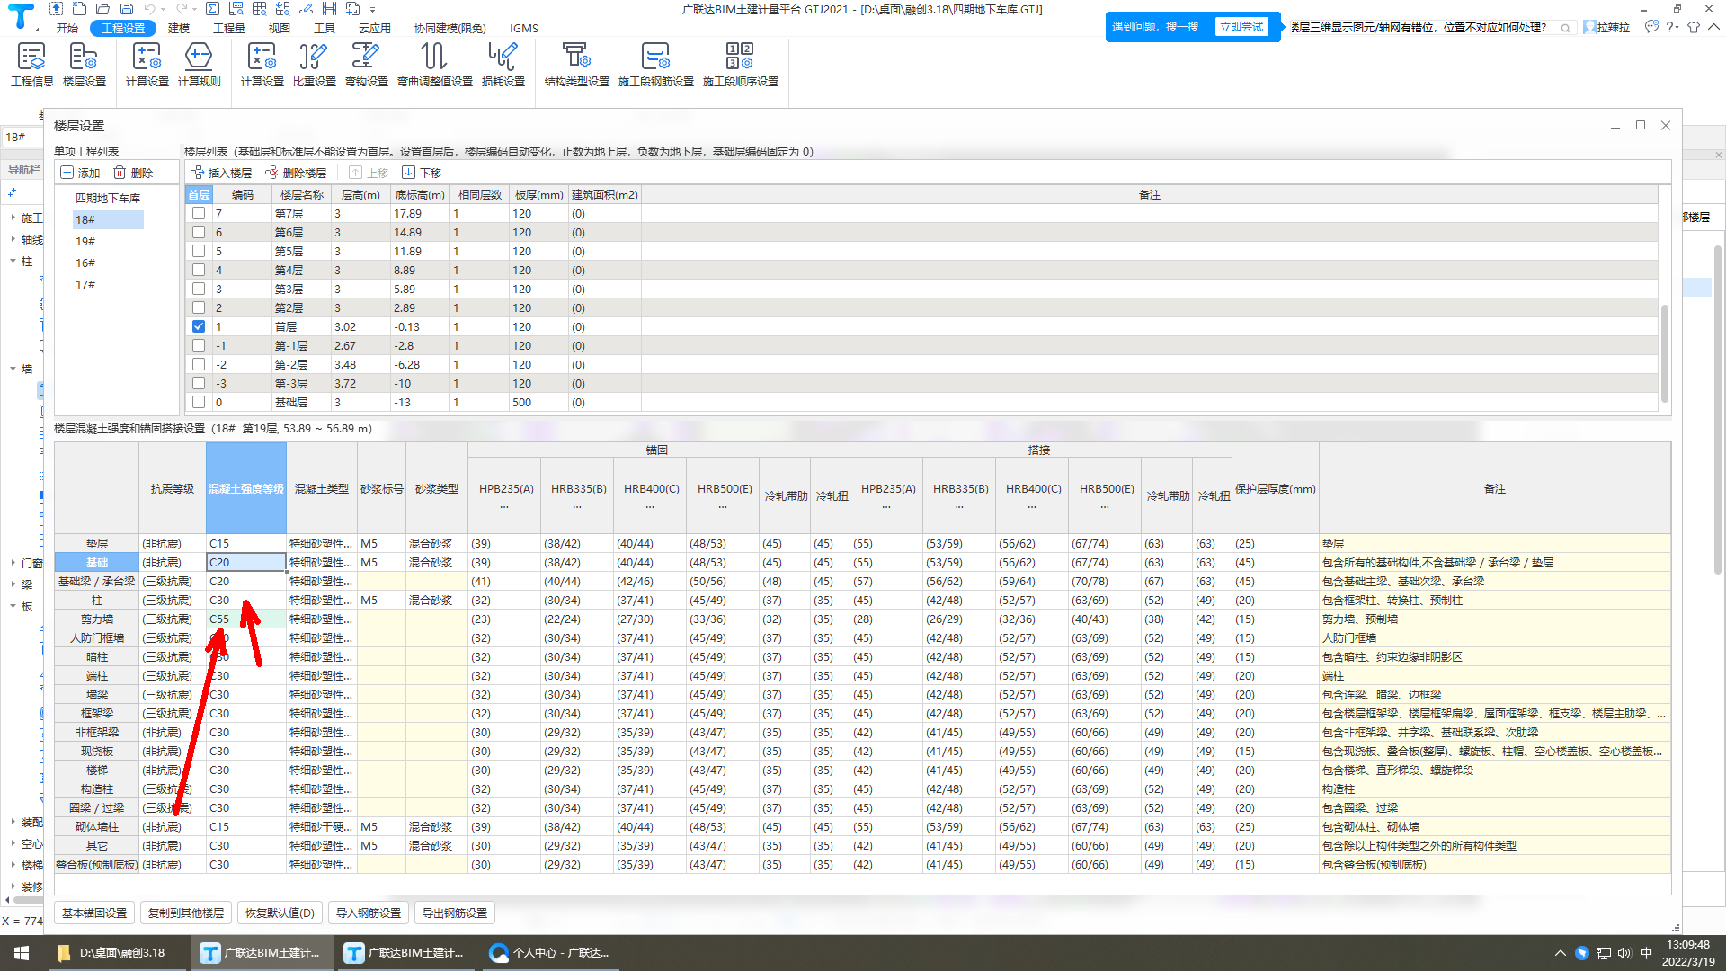Click 恢复默认值(D) button
The width and height of the screenshot is (1726, 971).
(x=280, y=913)
